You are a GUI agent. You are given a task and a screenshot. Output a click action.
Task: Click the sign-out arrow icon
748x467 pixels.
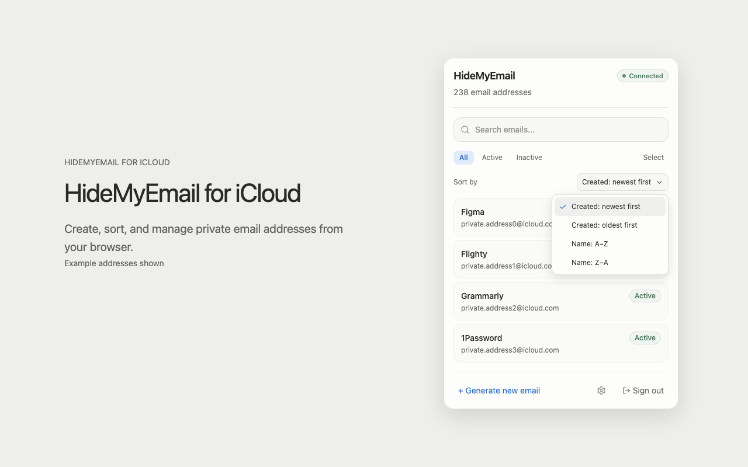[x=626, y=391]
